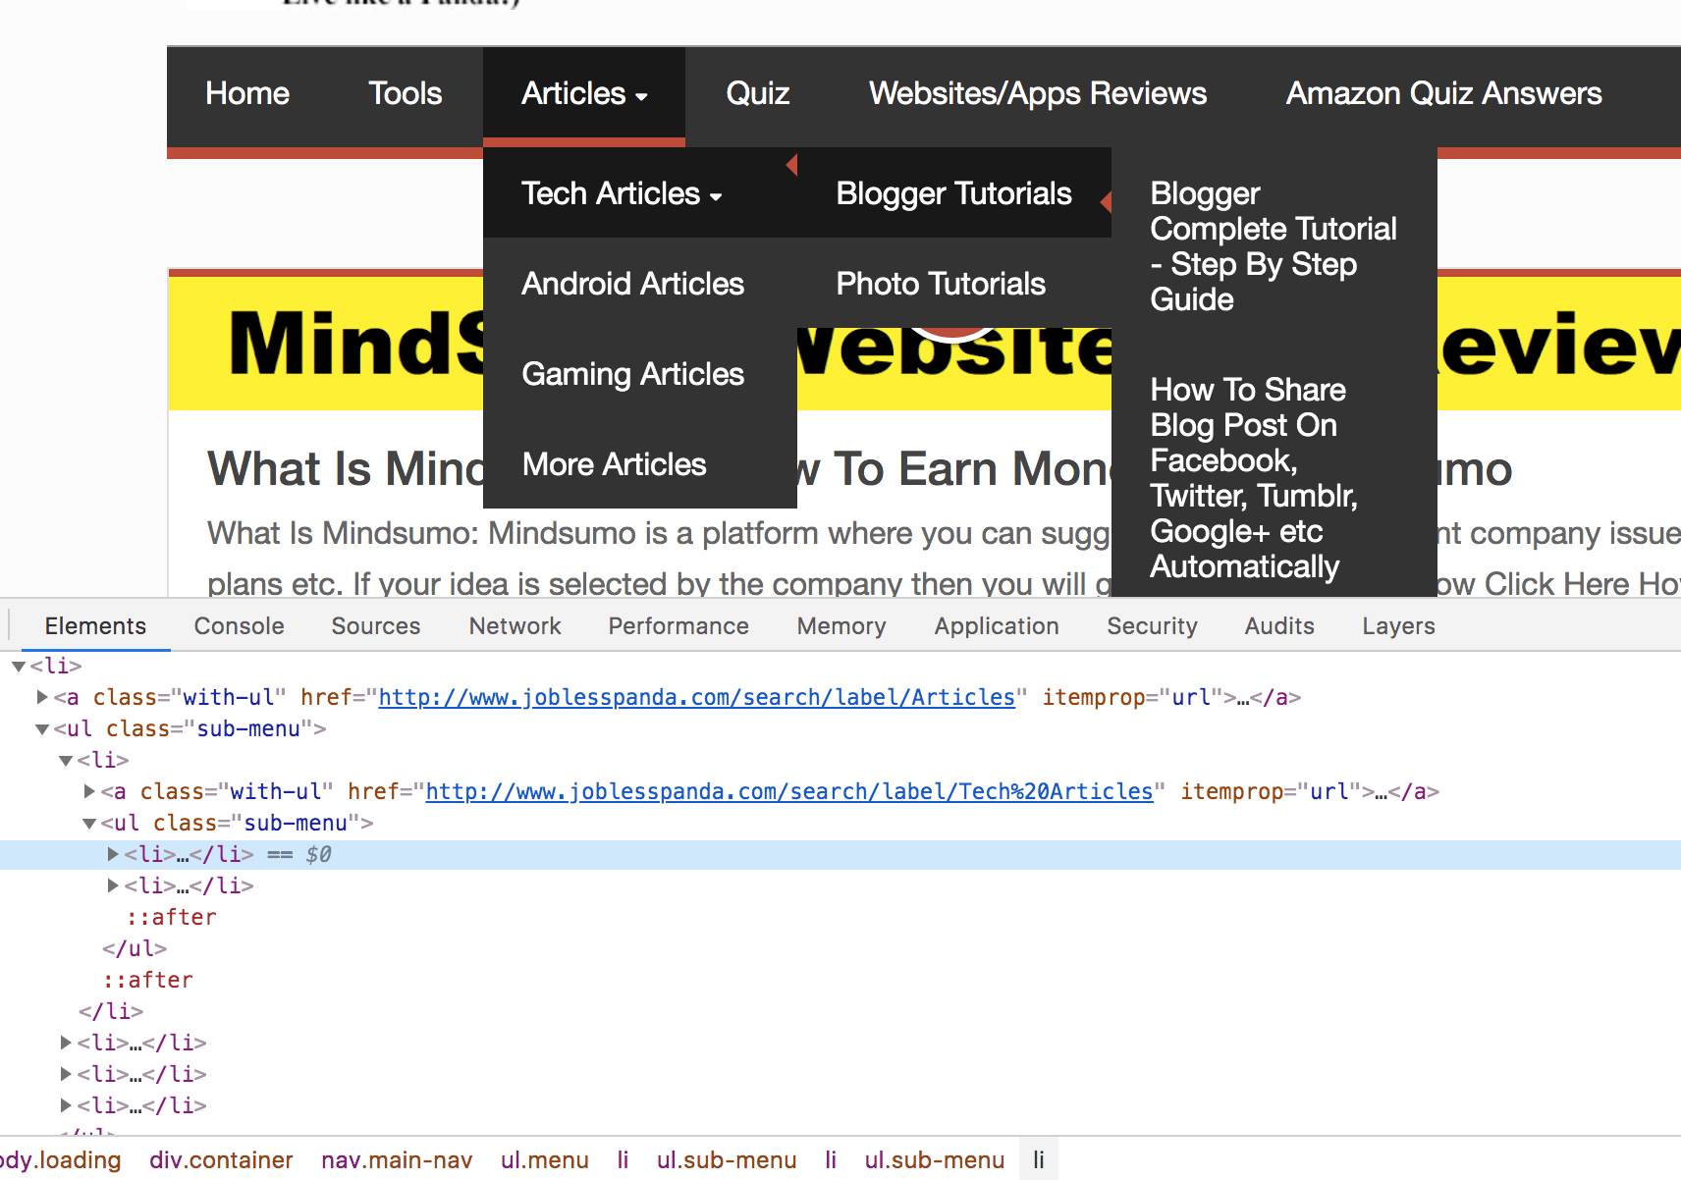Open Blogger Complete Tutorial Step By Step Guide
1681x1180 pixels.
coord(1273,246)
